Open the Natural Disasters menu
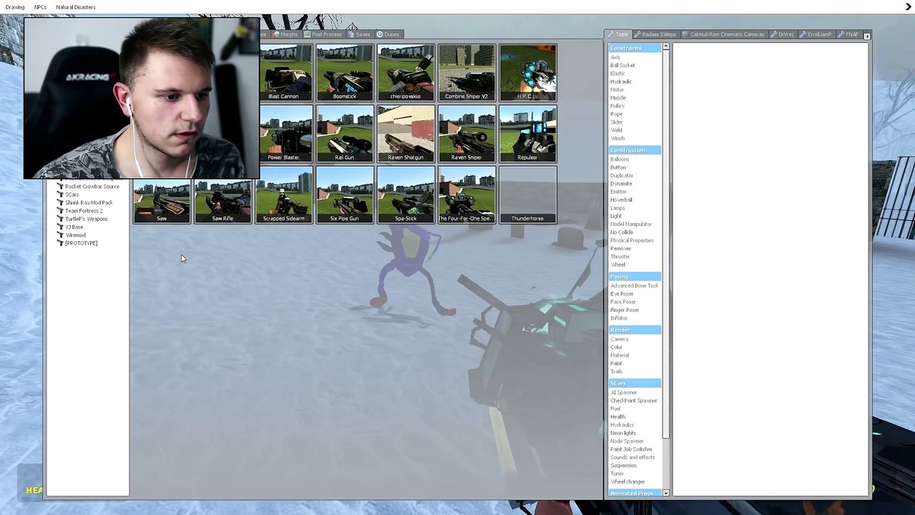The width and height of the screenshot is (915, 515). click(76, 7)
